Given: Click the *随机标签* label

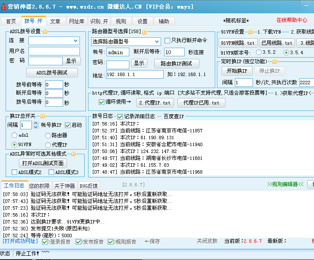Looking at the screenshot, I should pyautogui.click(x=236, y=21).
